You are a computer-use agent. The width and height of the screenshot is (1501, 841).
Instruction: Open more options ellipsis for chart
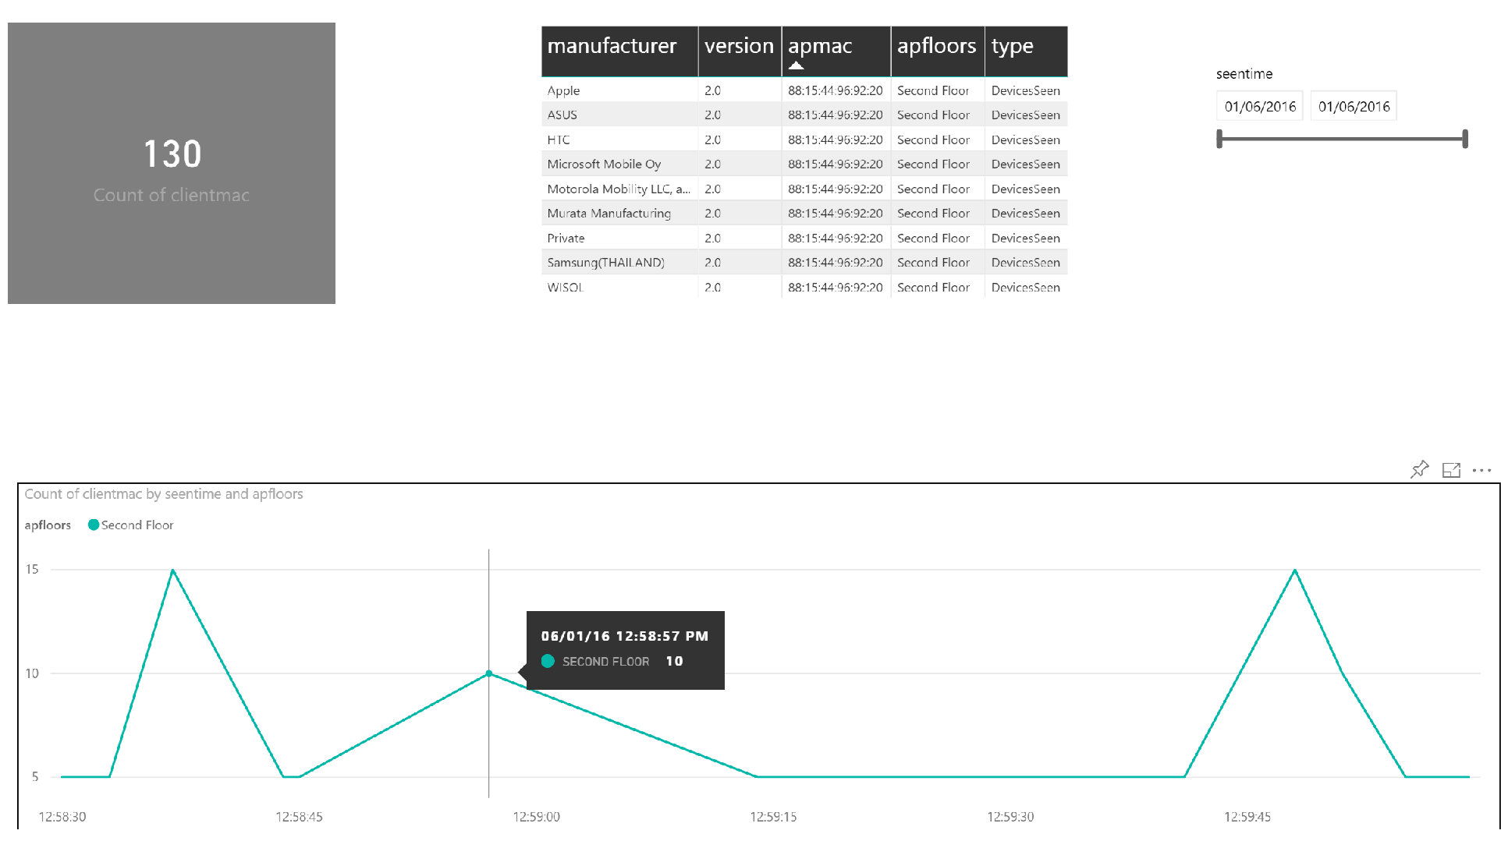(1481, 470)
